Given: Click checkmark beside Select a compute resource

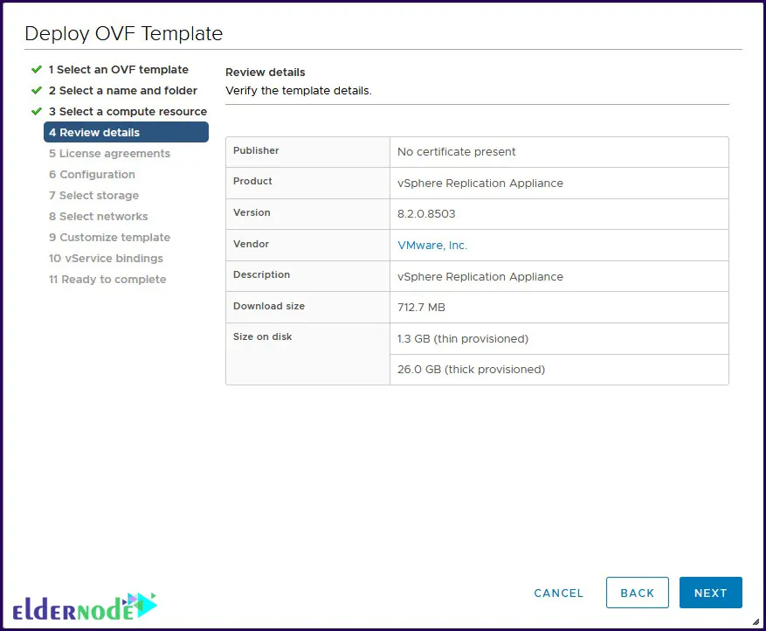Looking at the screenshot, I should 36,111.
